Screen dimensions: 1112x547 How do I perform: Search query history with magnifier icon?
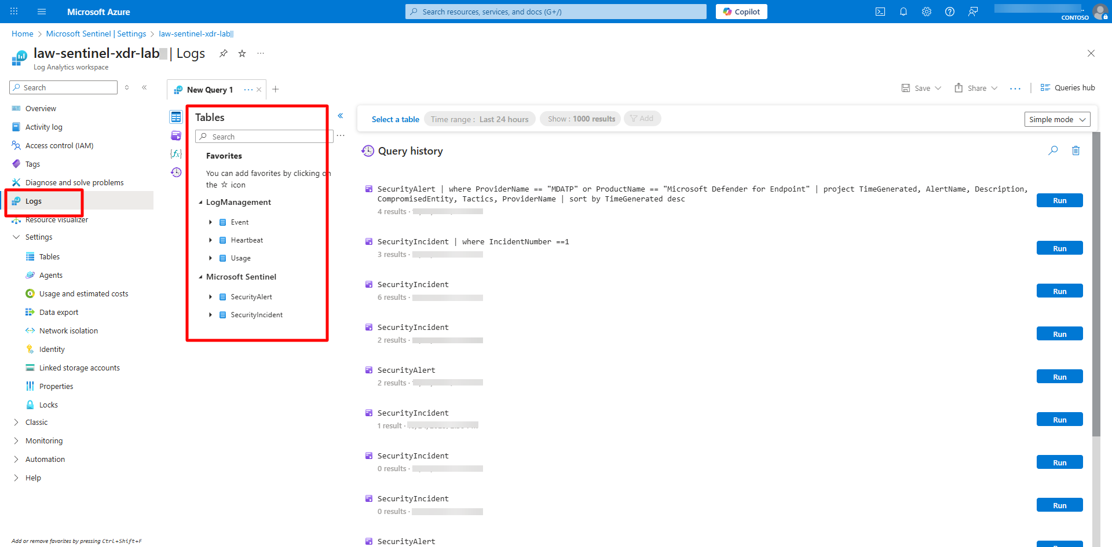[x=1053, y=150]
